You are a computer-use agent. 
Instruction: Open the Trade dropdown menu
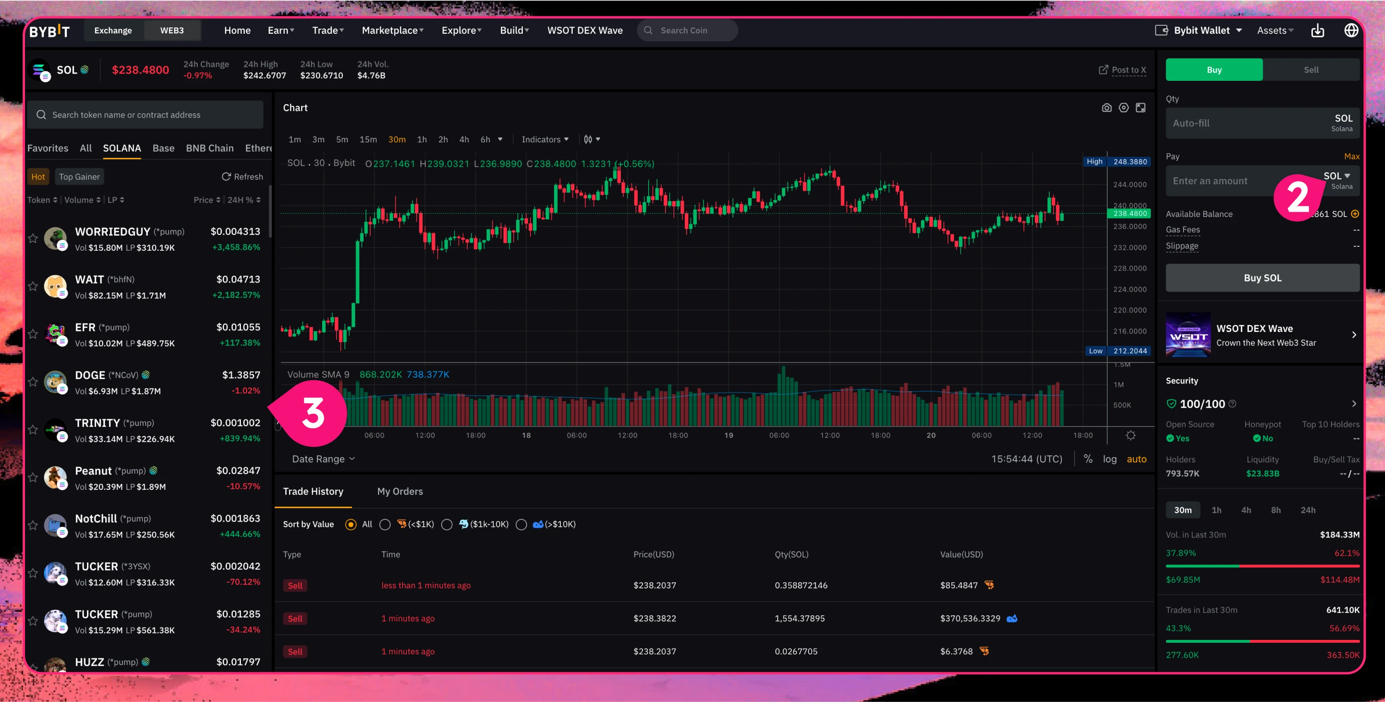pyautogui.click(x=328, y=31)
